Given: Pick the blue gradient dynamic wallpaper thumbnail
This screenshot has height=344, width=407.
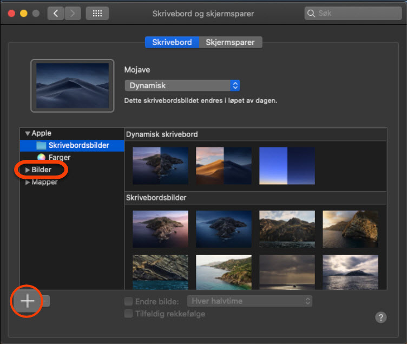Looking at the screenshot, I should [287, 166].
